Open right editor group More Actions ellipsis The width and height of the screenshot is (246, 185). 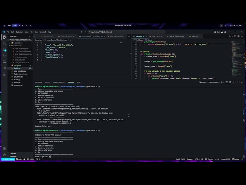click(242, 36)
